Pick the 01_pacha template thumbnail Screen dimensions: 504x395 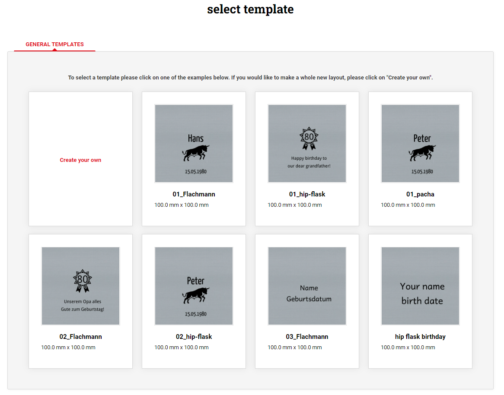pos(420,144)
